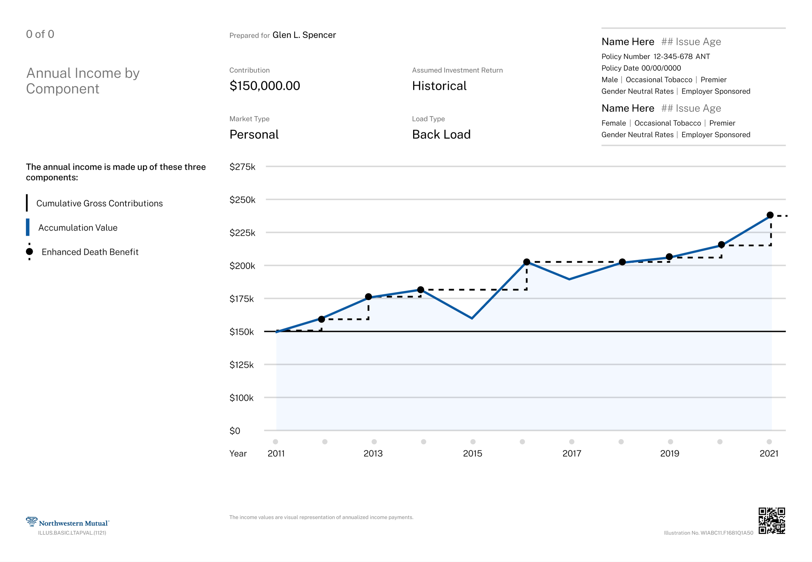This screenshot has width=812, height=562.
Task: Click the 'Back Load' load type value
Action: [x=441, y=134]
